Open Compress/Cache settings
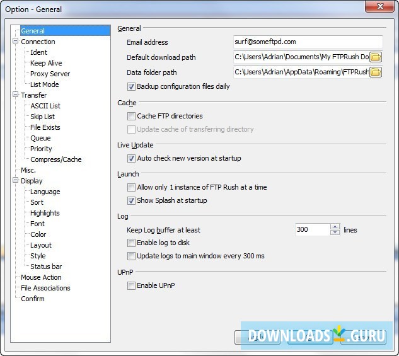Image resolution: width=399 pixels, height=356 pixels. click(56, 159)
